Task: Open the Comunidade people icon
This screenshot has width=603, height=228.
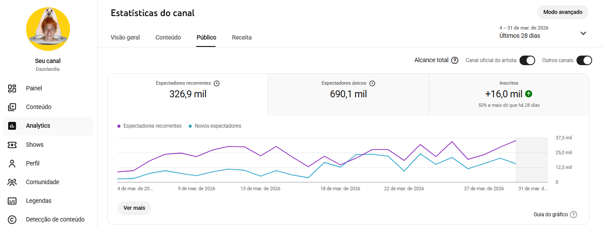Action: click(x=12, y=182)
